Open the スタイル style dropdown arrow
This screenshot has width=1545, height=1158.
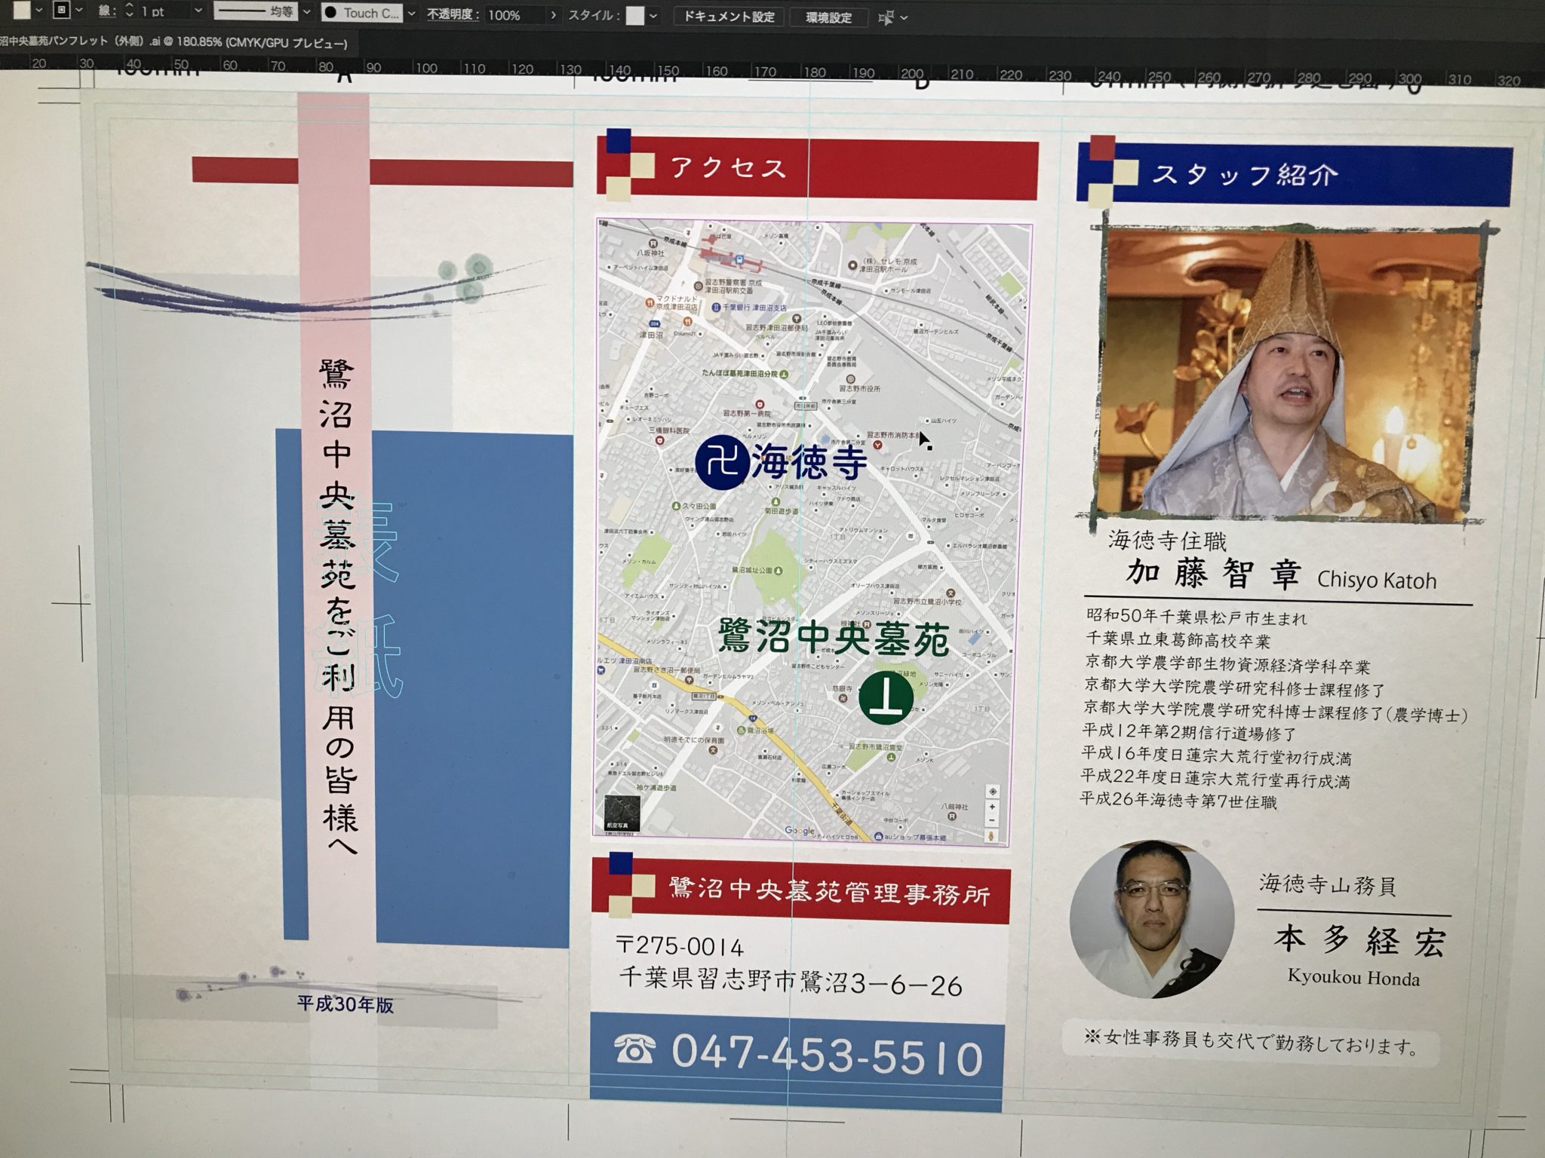click(x=653, y=16)
